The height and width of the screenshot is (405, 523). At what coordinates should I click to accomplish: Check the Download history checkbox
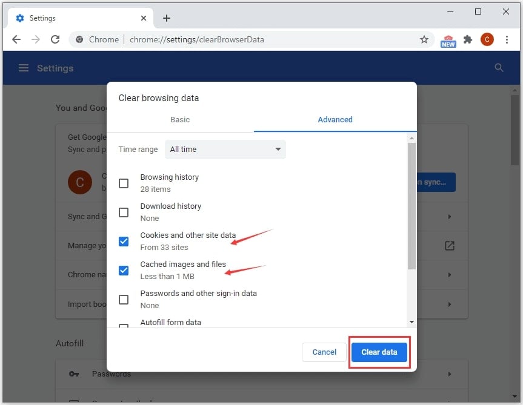coord(124,212)
